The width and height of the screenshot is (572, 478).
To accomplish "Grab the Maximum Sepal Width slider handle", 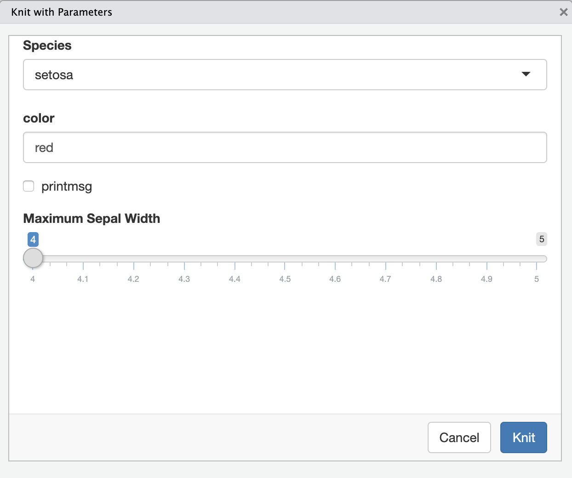I will [x=33, y=258].
